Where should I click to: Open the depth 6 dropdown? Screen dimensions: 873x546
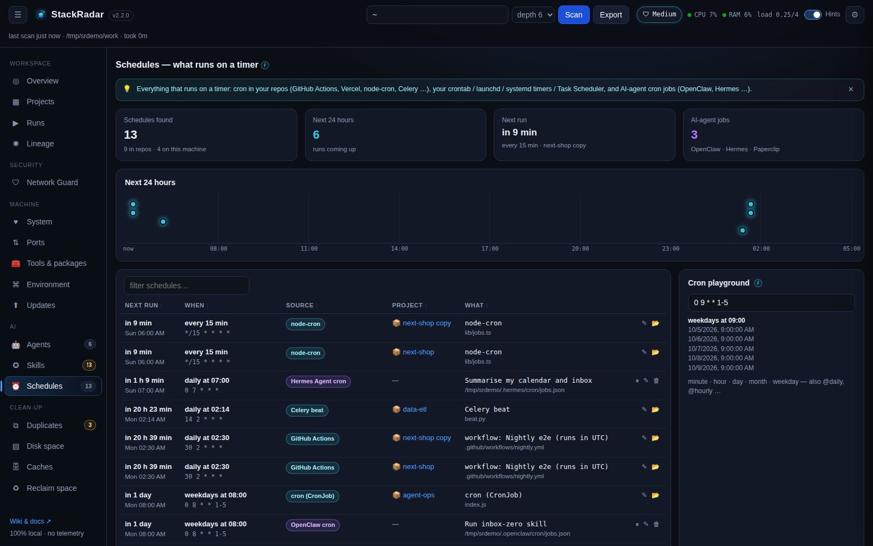pyautogui.click(x=533, y=15)
